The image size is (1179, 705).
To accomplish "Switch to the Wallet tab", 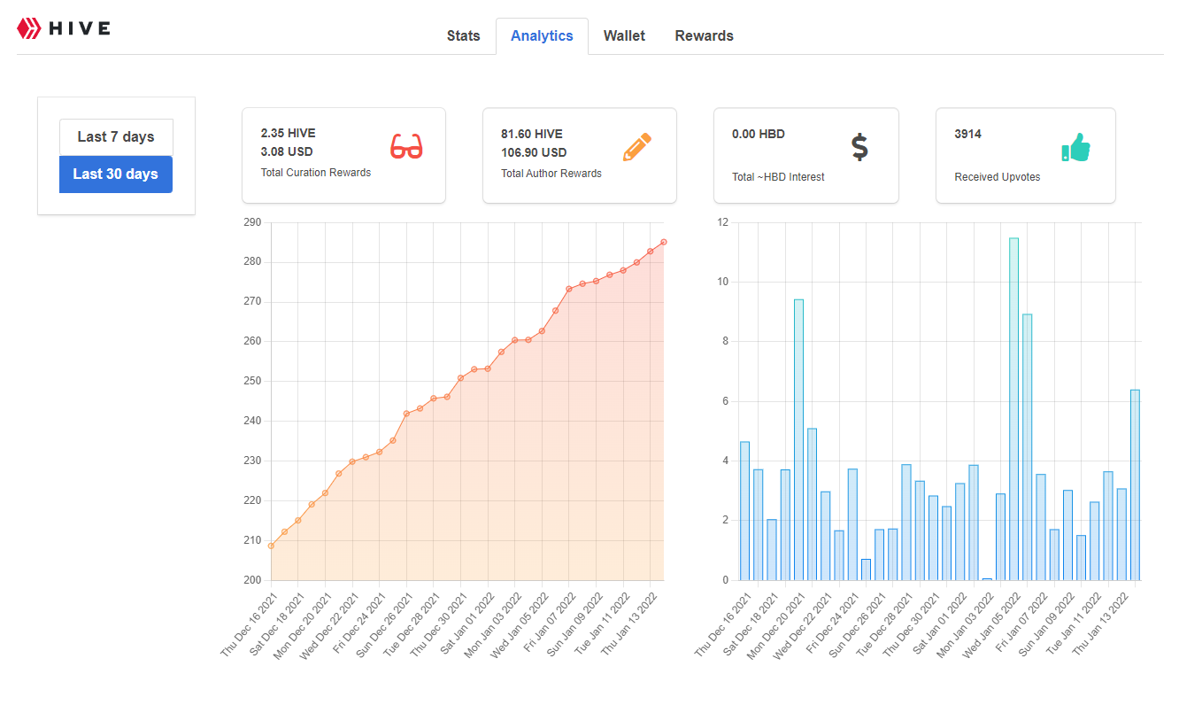I will point(624,36).
